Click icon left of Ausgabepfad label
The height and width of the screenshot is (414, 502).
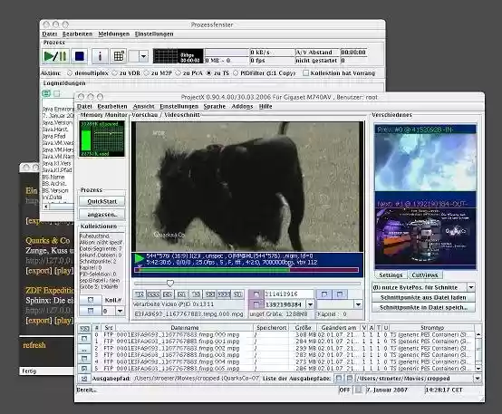(x=84, y=379)
